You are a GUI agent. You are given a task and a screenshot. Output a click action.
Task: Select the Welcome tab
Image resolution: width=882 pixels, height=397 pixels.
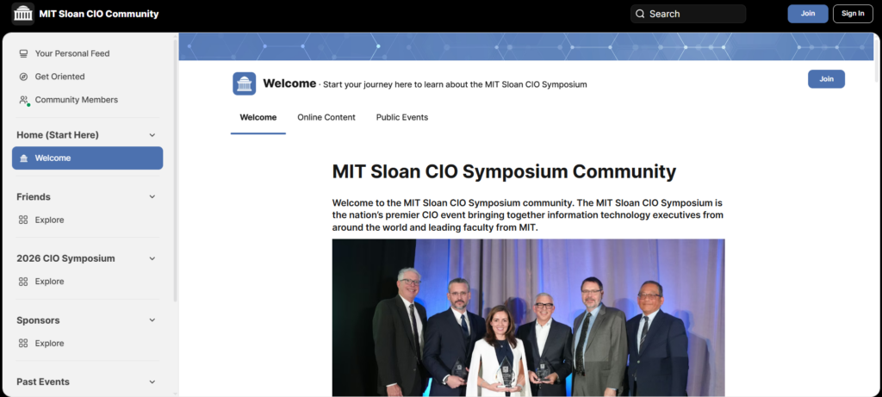pyautogui.click(x=258, y=117)
